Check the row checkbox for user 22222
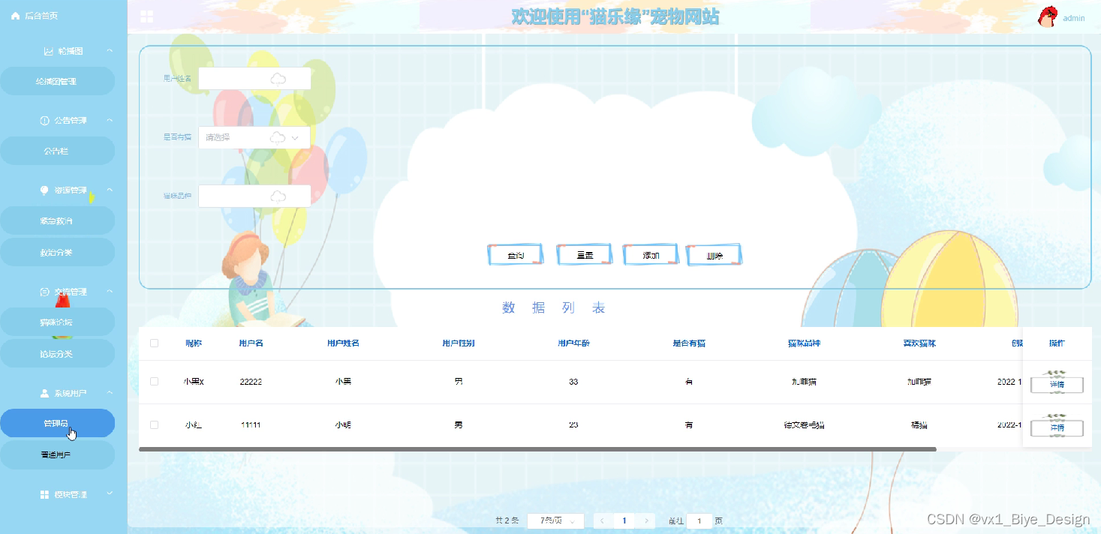The height and width of the screenshot is (534, 1101). click(155, 382)
